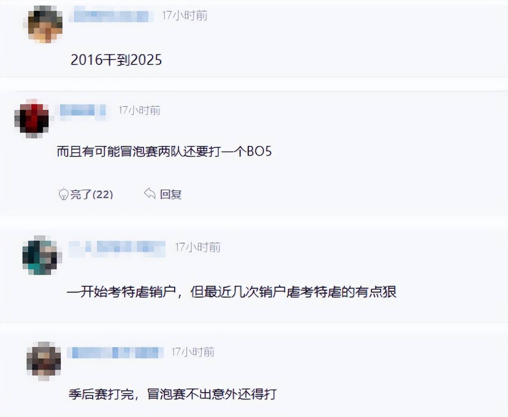Open the teal avatar of third commenter
Screen dimensions: 508x417
point(41,255)
